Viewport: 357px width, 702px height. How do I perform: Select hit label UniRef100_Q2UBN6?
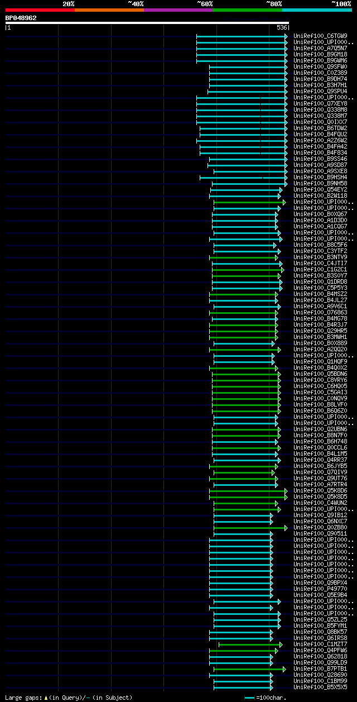tap(321, 429)
